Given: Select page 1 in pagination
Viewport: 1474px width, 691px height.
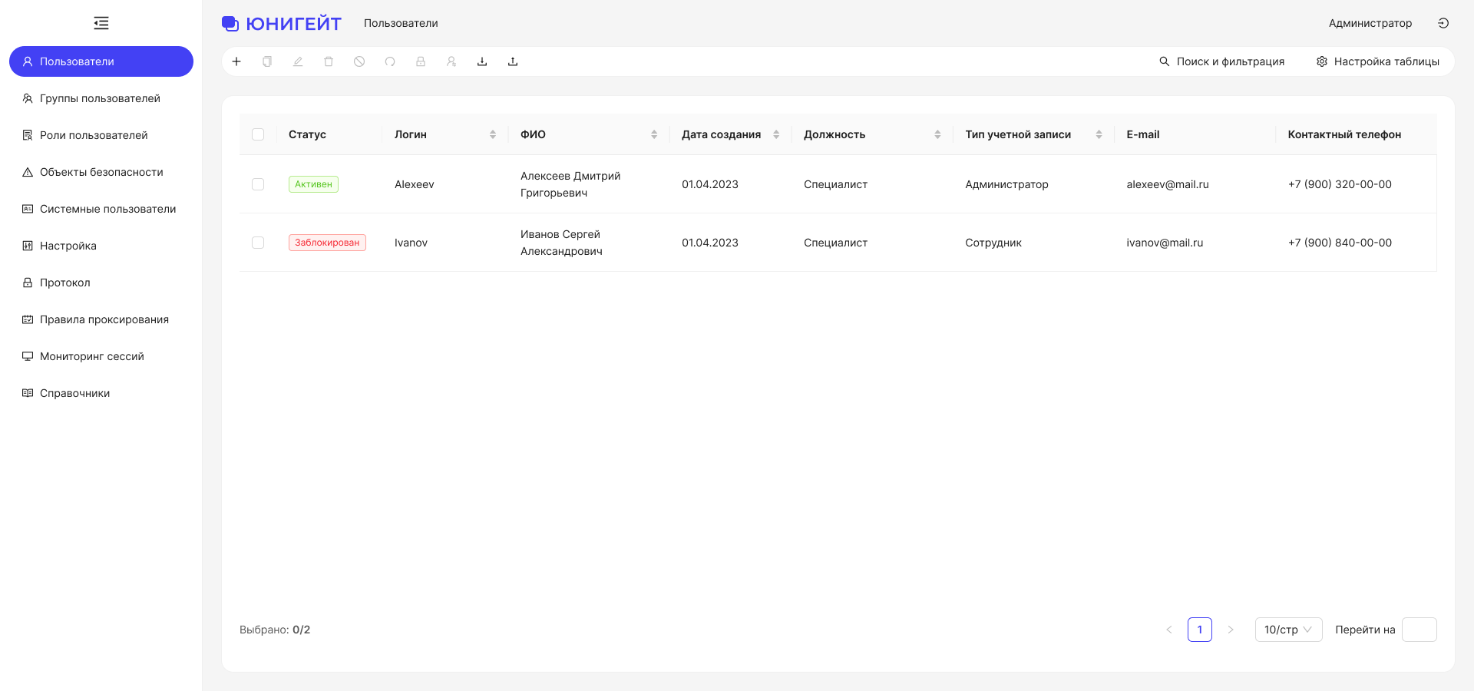Looking at the screenshot, I should (1200, 630).
